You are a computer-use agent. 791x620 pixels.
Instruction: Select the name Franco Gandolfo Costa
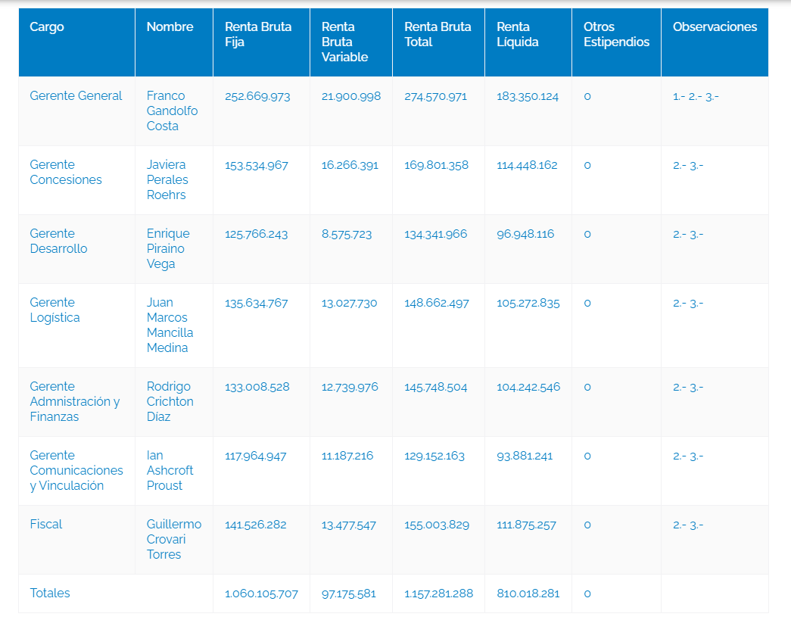tap(172, 111)
